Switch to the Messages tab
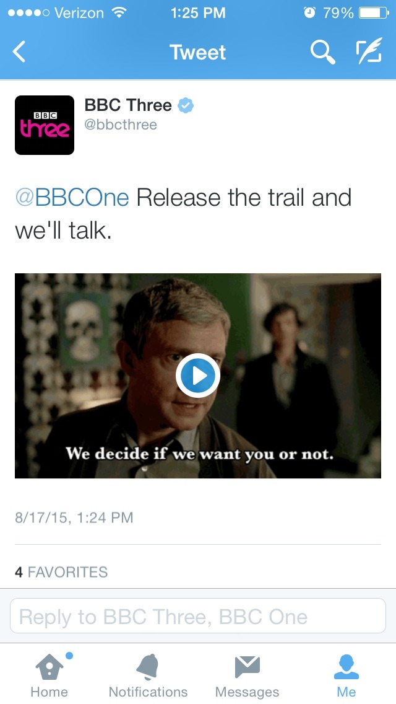396x704 pixels. point(247,675)
